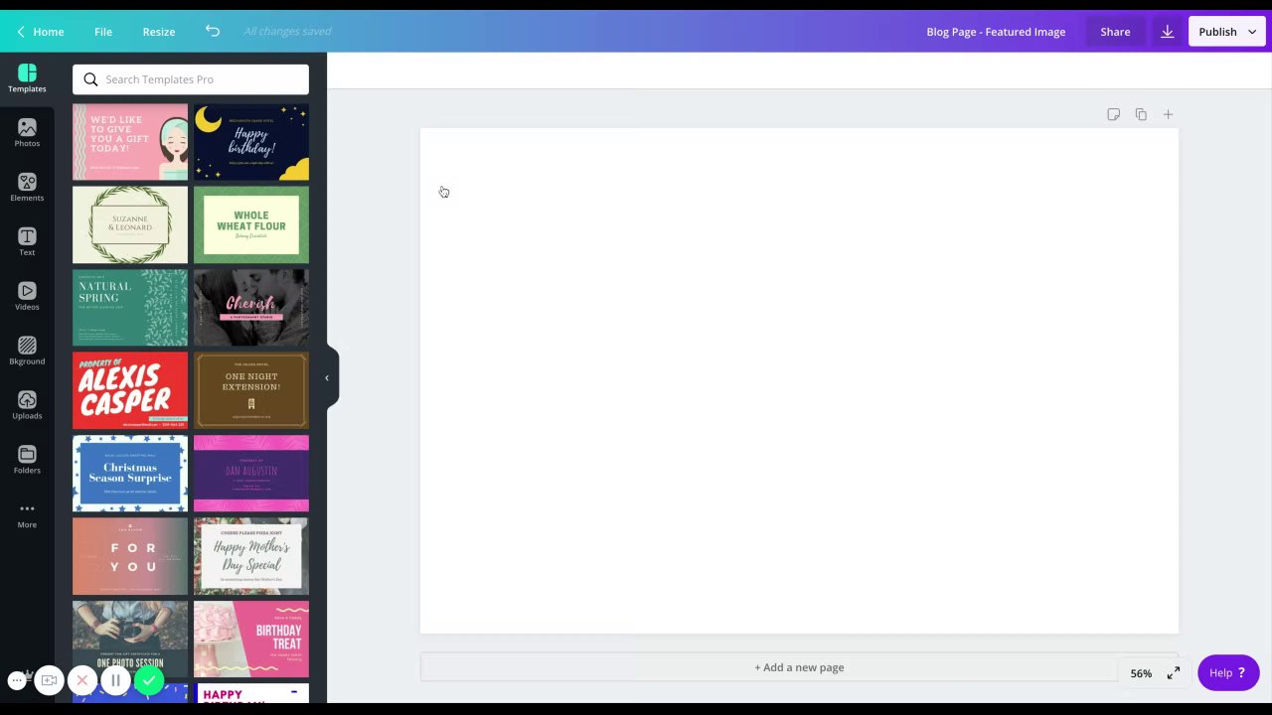Go back Home with the arrow link
This screenshot has width=1272, height=715.
pyautogui.click(x=40, y=32)
